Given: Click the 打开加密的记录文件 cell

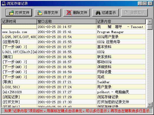Looking at the screenshot, I should pos(121,102).
